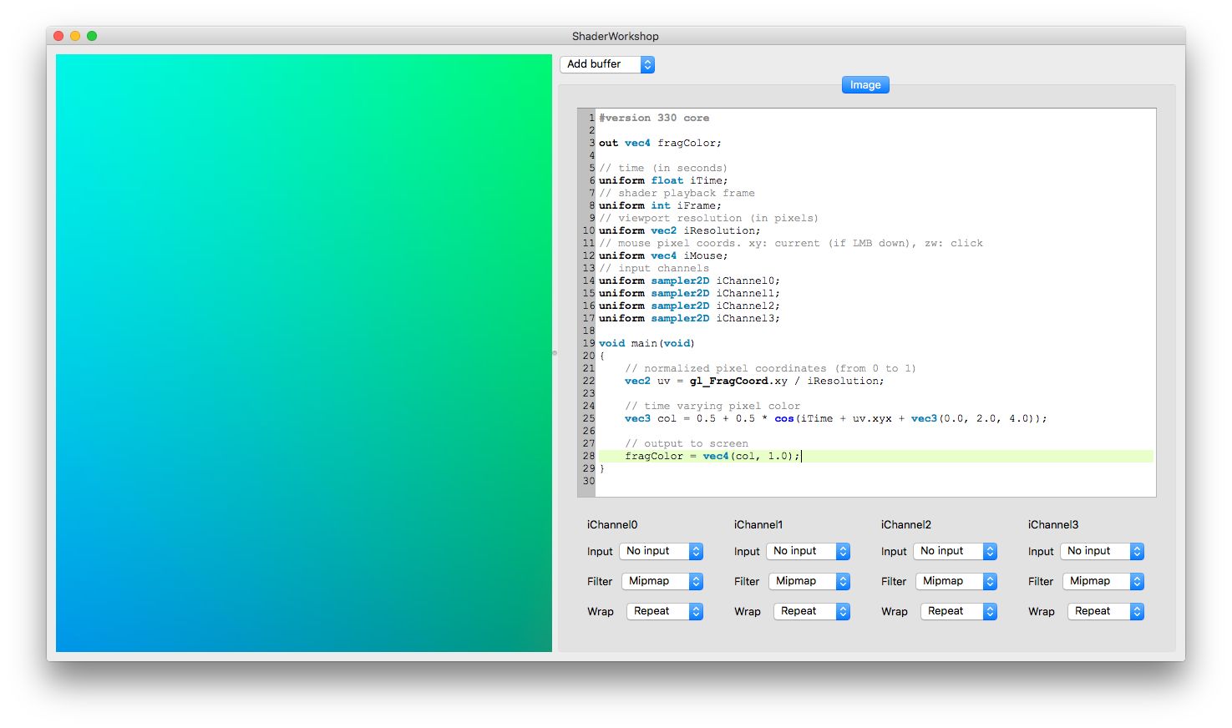Switch to the Image tab
Image resolution: width=1232 pixels, height=728 pixels.
pos(864,84)
